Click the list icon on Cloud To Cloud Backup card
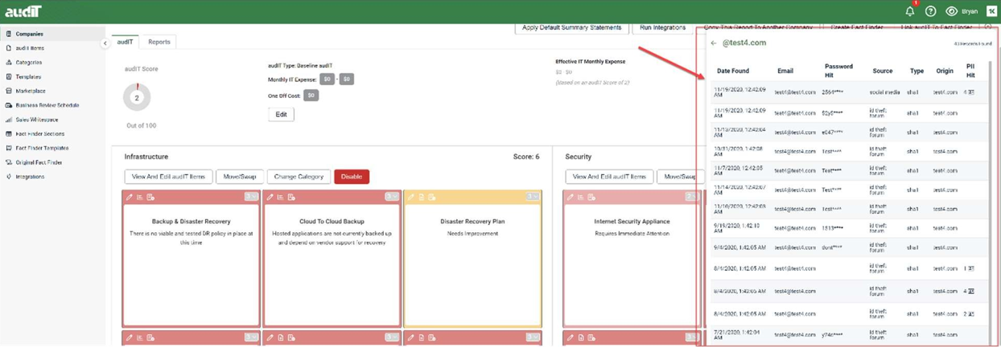The width and height of the screenshot is (1001, 347). (280, 197)
